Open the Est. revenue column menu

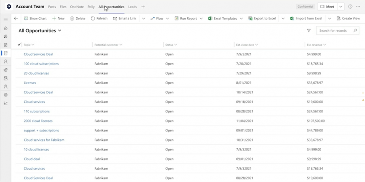click(x=317, y=45)
